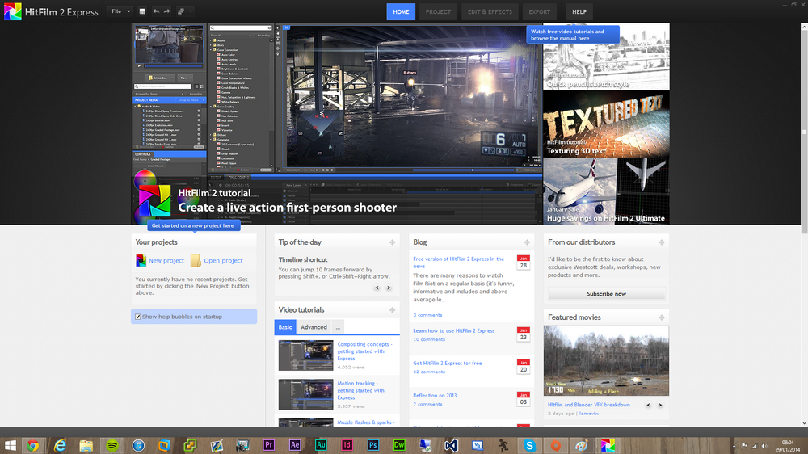Show next tip of the day arrow
This screenshot has height=454, width=808.
click(389, 288)
